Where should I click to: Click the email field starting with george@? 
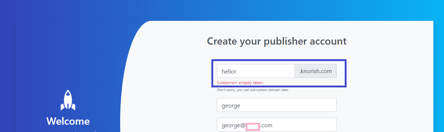[x=277, y=125]
